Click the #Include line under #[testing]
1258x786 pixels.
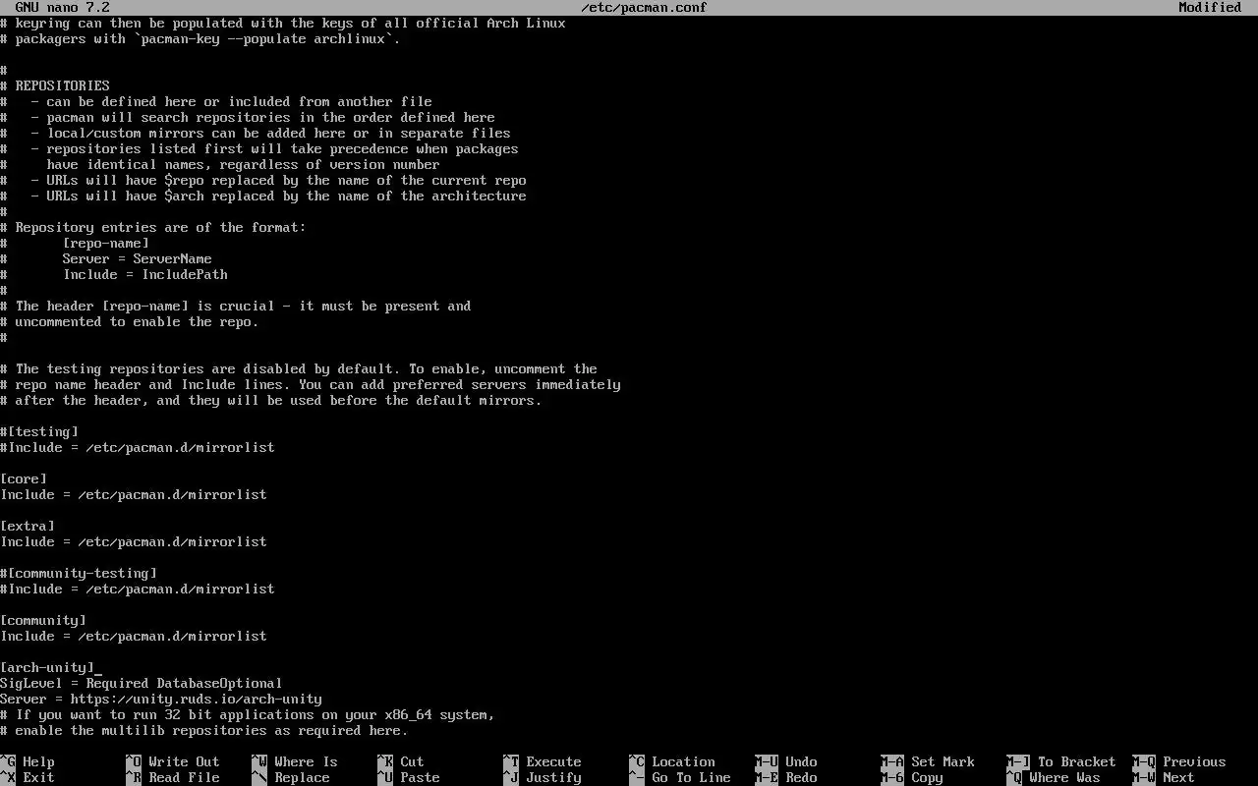click(x=138, y=447)
